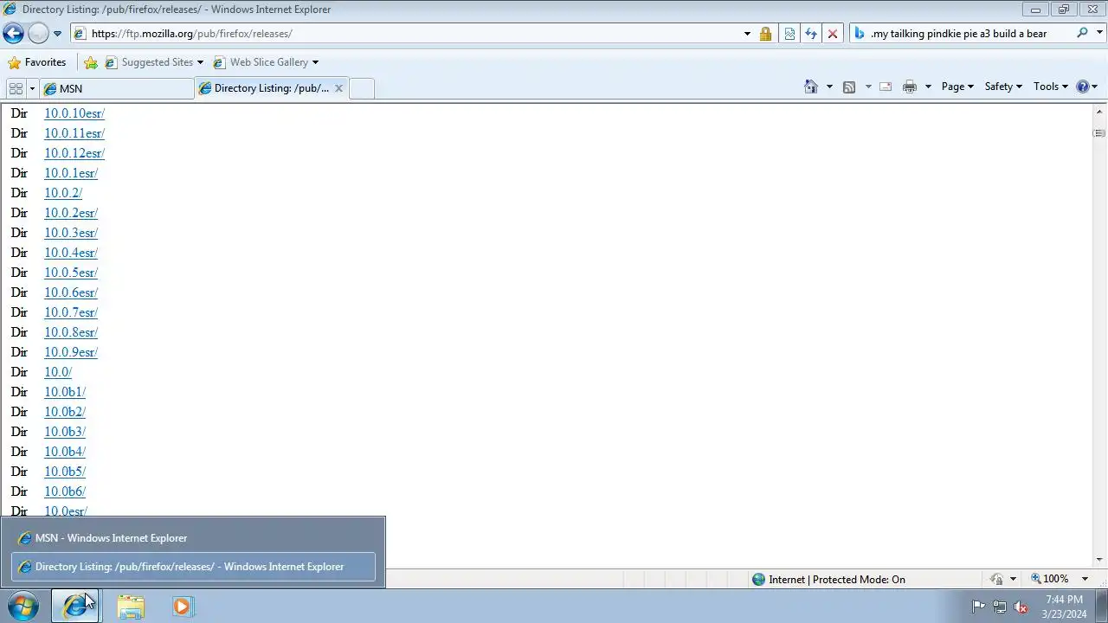Open the 10.0.2/ directory link

click(x=63, y=193)
